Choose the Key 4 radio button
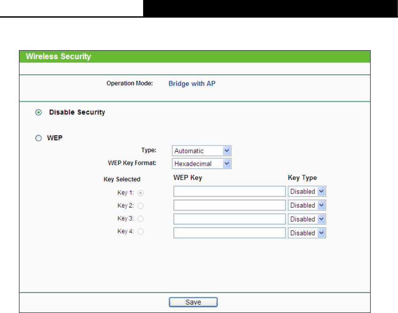398x313 pixels. (140, 231)
